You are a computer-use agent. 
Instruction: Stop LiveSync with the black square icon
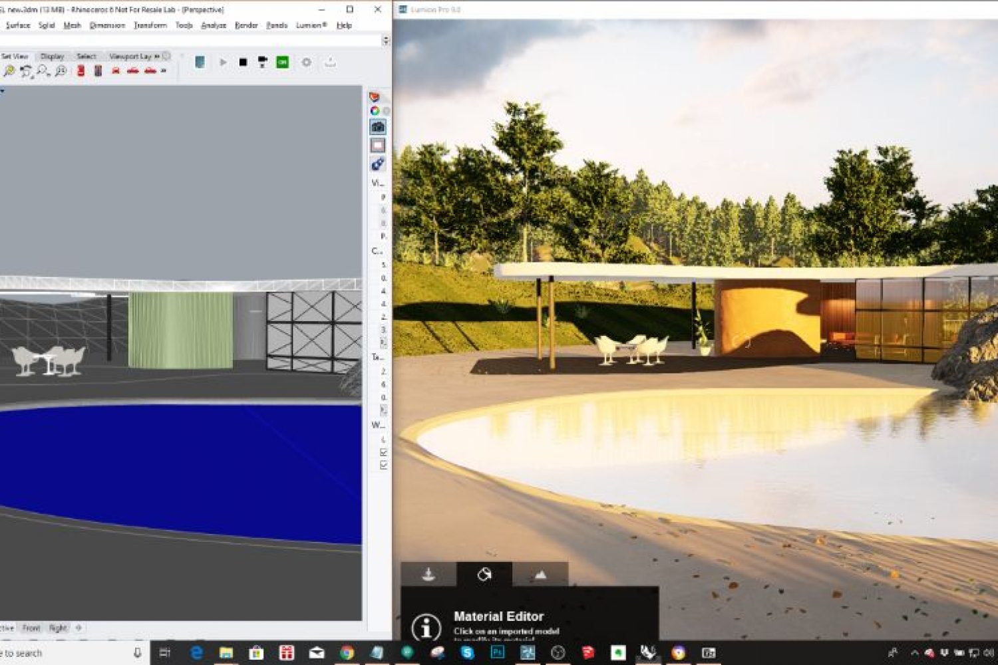pos(243,62)
